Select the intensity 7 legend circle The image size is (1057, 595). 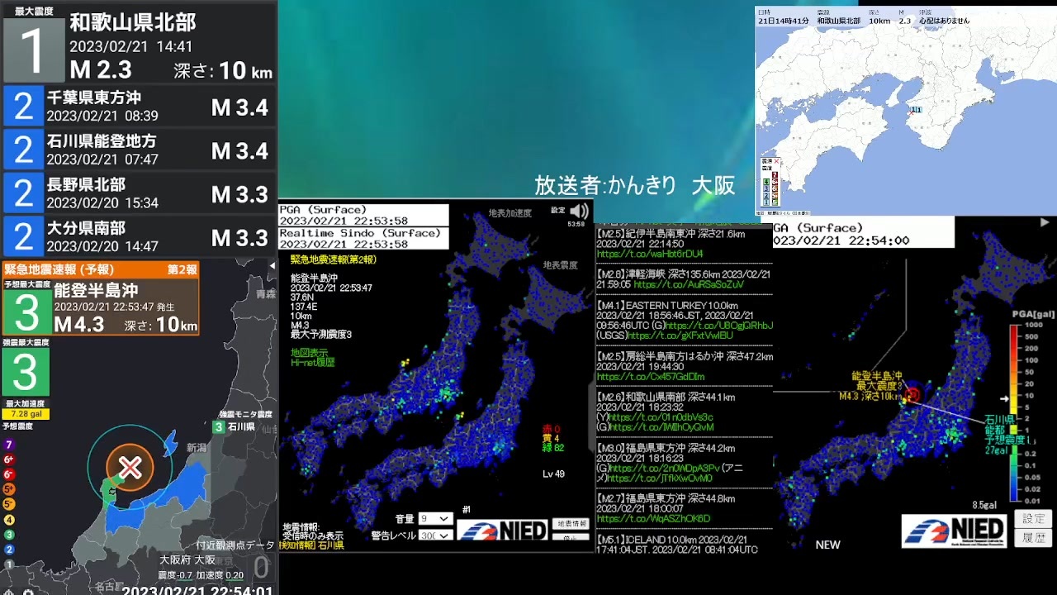[9, 445]
